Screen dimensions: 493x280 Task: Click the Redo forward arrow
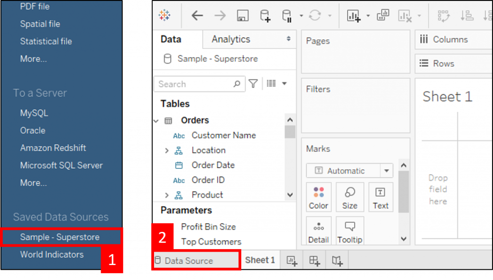coord(220,15)
